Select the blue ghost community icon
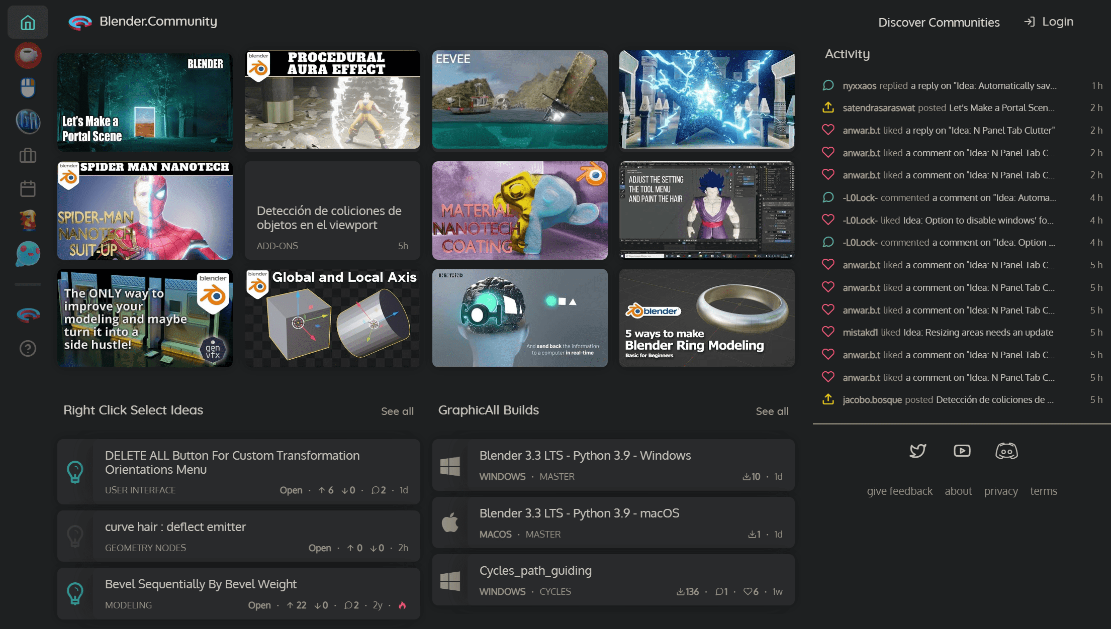Image resolution: width=1111 pixels, height=629 pixels. (28, 254)
